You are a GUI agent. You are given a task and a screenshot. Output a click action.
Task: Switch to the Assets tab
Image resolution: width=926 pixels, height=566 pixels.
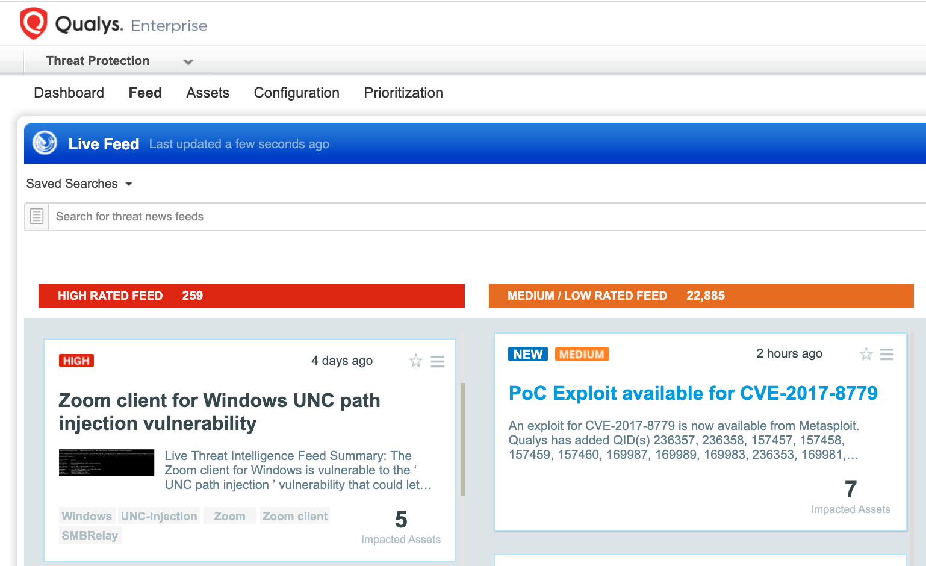coord(207,93)
